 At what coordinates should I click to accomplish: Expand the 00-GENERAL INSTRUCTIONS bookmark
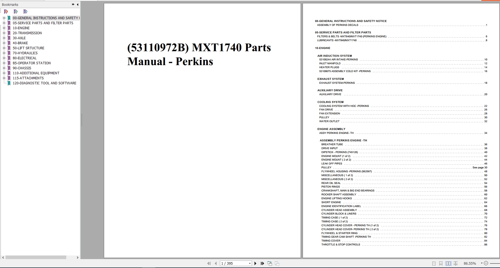[4, 18]
